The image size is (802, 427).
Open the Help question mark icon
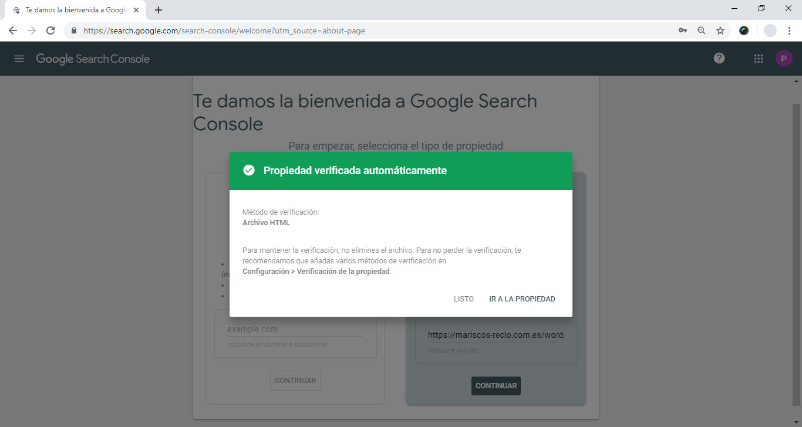tap(719, 58)
